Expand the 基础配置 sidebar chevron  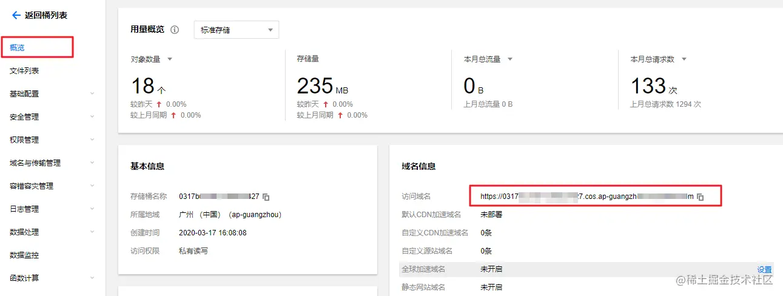[92, 94]
